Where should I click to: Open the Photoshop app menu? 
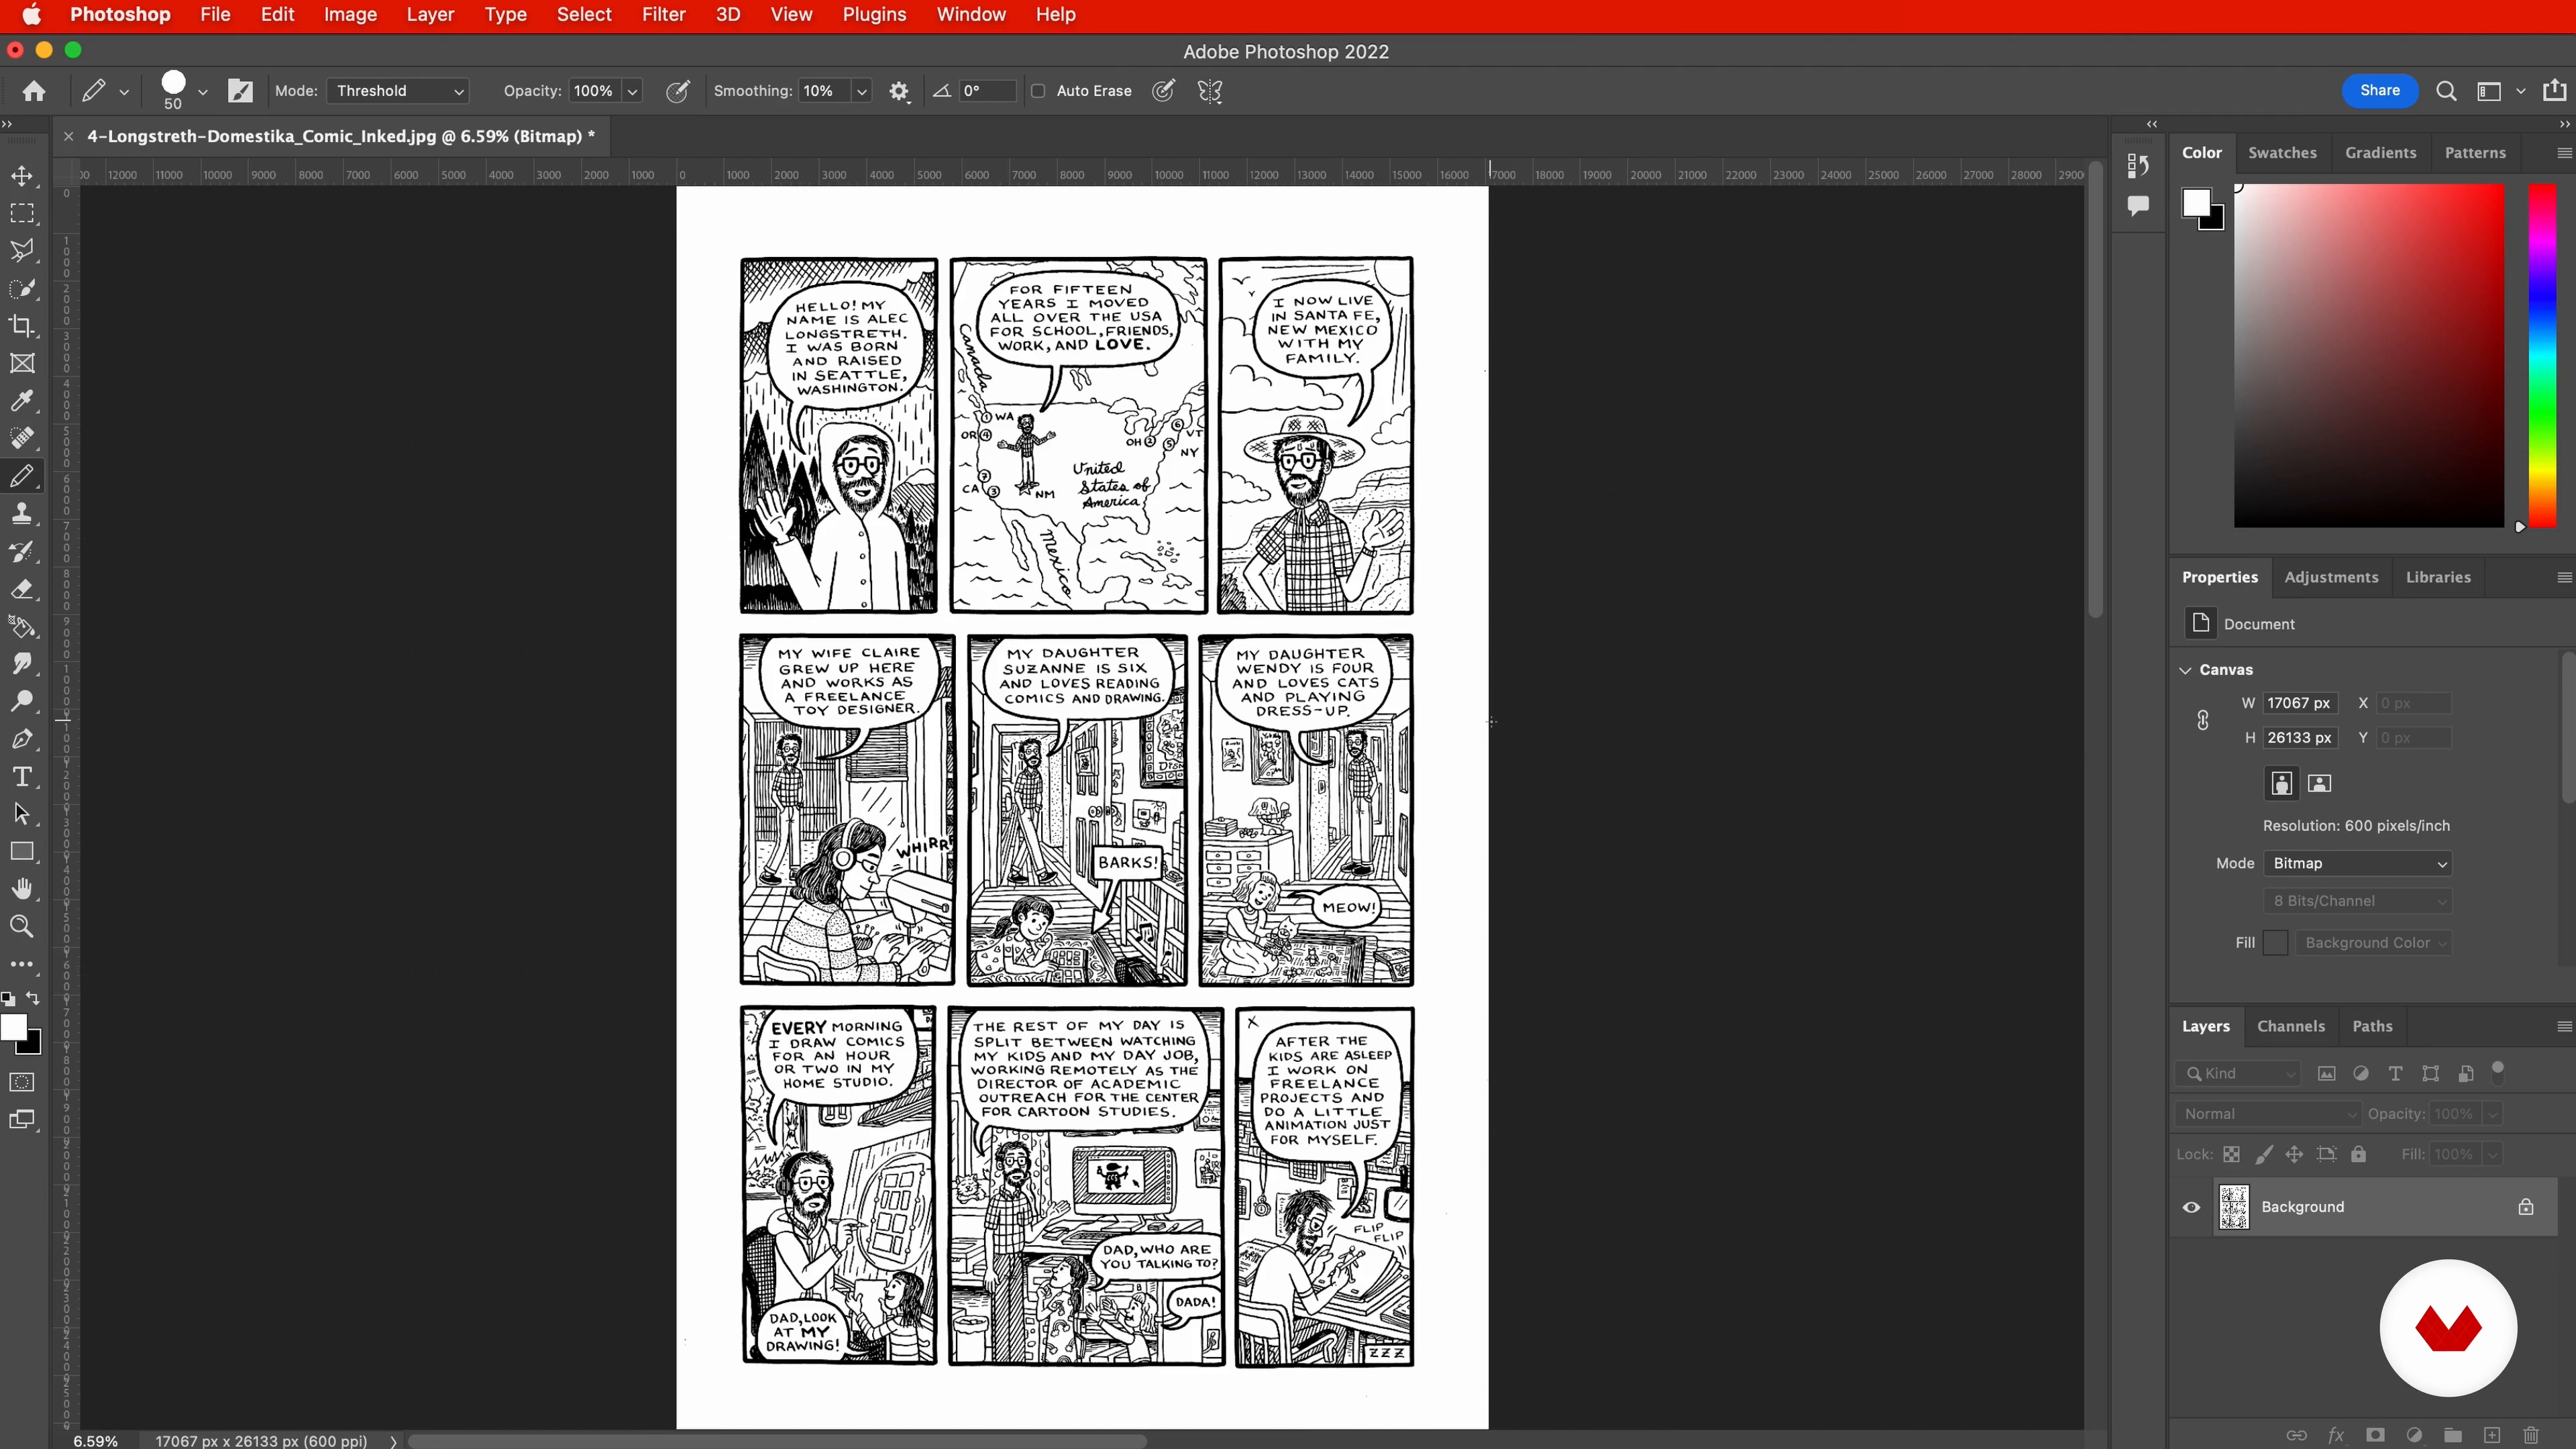(120, 15)
